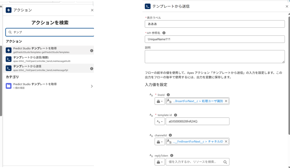The height and width of the screenshot is (168, 290).
Task: Show info tooltip for channelId
Action: tap(170, 135)
